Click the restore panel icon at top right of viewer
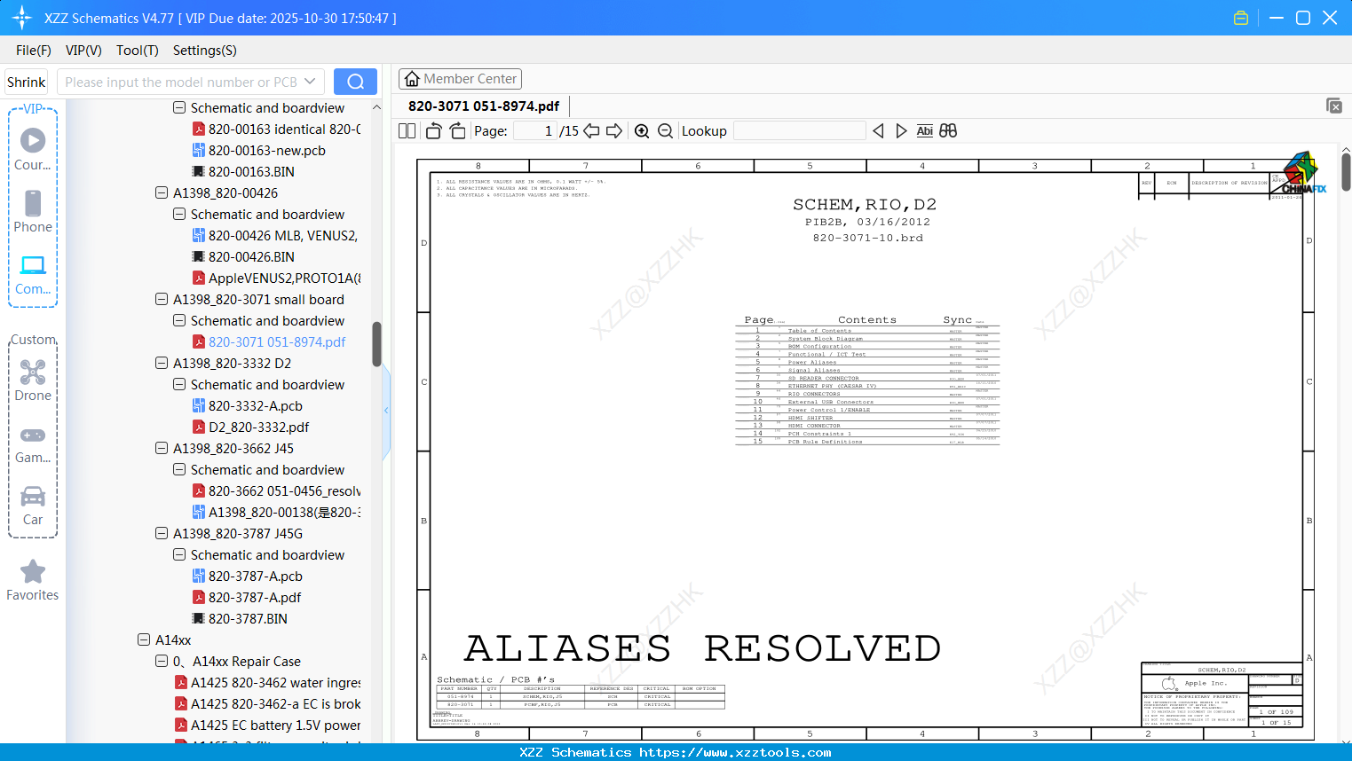 [1334, 106]
